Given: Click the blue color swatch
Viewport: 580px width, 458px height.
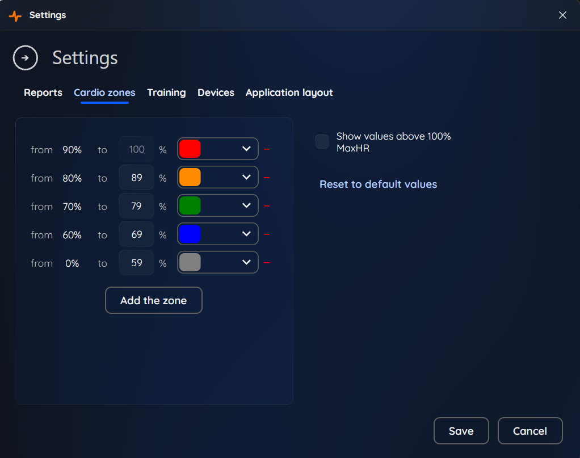Looking at the screenshot, I should 190,234.
